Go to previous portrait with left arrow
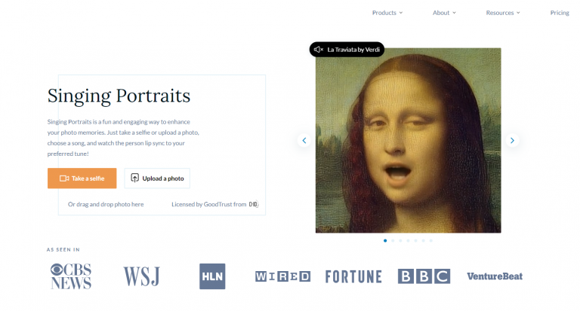Viewport: 580px width, 311px height. click(x=304, y=140)
